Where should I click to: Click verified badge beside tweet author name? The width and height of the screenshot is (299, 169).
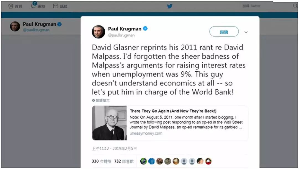click(x=145, y=28)
